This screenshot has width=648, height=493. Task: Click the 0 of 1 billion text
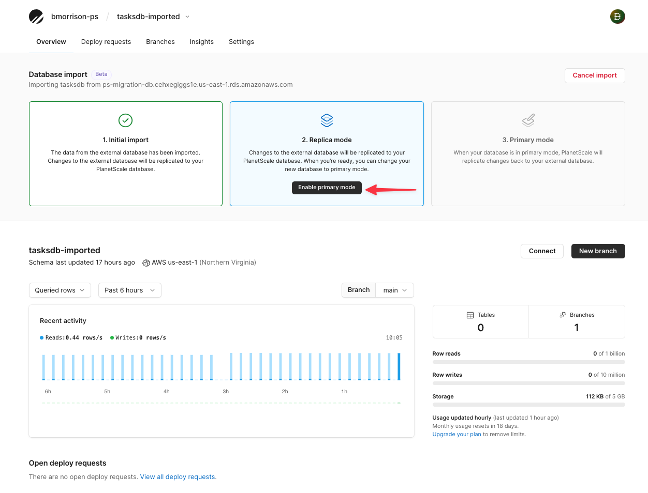(x=609, y=354)
